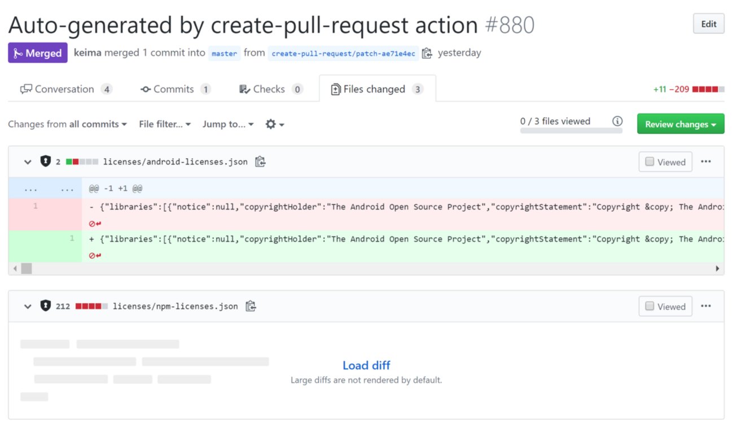
Task: Mark android-licenses.json as Viewed
Action: (650, 162)
